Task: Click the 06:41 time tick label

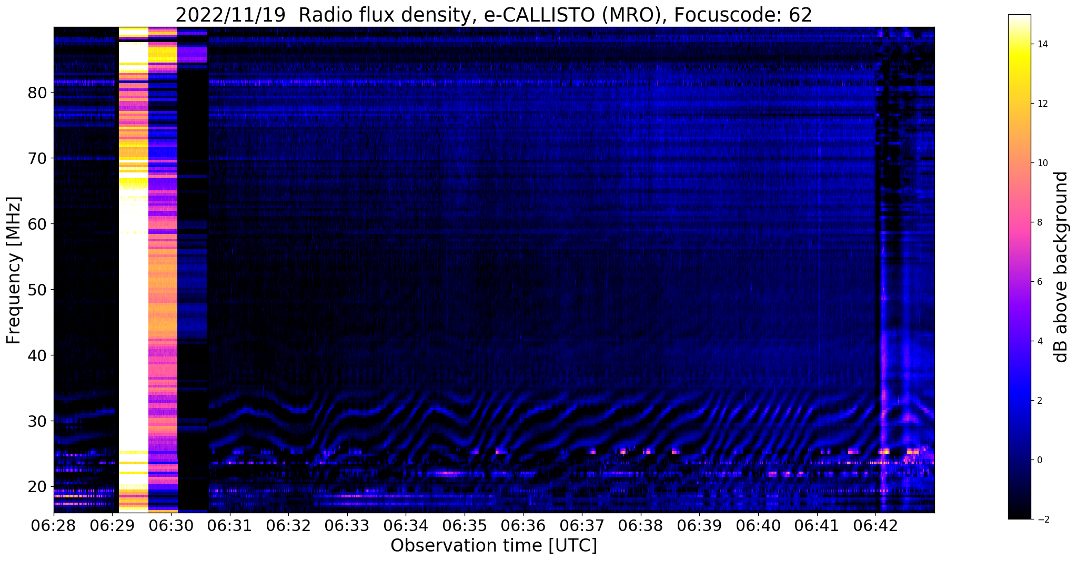Action: 817,526
